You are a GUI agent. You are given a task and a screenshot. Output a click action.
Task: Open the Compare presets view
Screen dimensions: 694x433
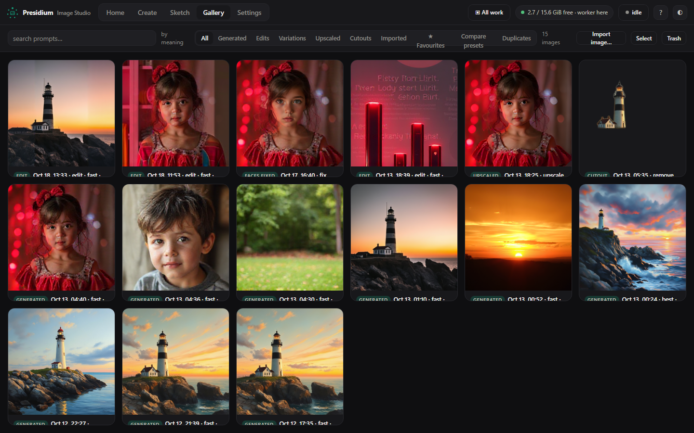[473, 41]
